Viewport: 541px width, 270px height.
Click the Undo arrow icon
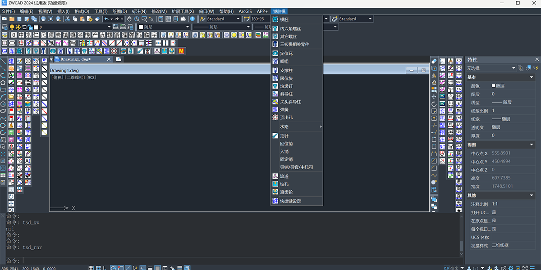click(x=106, y=19)
